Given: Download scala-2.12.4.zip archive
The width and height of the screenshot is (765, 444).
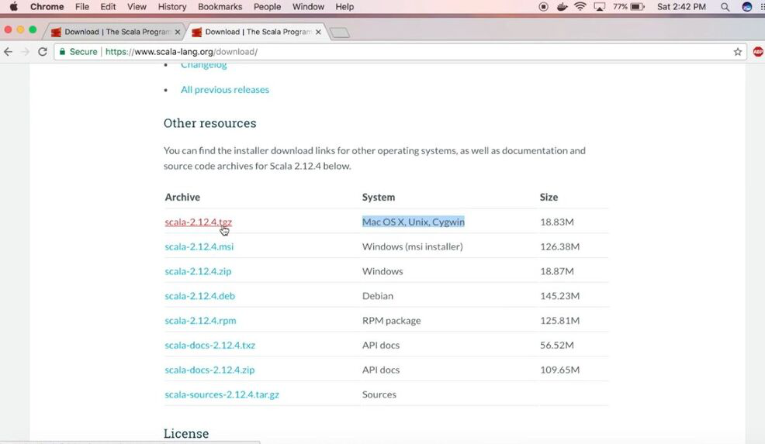Looking at the screenshot, I should click(x=198, y=271).
